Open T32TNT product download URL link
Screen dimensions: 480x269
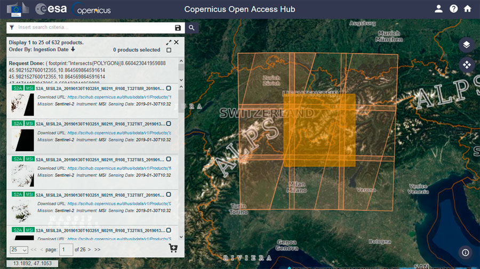tap(119, 133)
